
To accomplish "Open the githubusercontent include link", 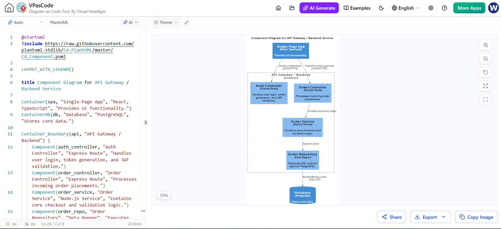I will pos(78,50).
